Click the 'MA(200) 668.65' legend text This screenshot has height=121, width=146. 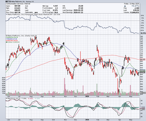12,41
